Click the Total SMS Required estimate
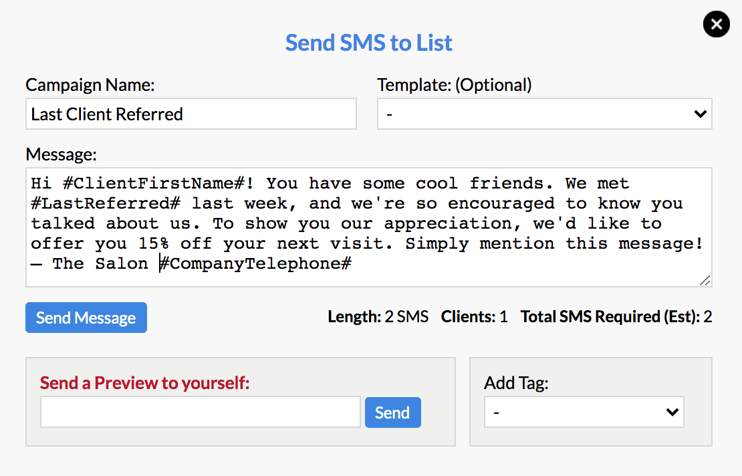The width and height of the screenshot is (742, 476). point(616,316)
